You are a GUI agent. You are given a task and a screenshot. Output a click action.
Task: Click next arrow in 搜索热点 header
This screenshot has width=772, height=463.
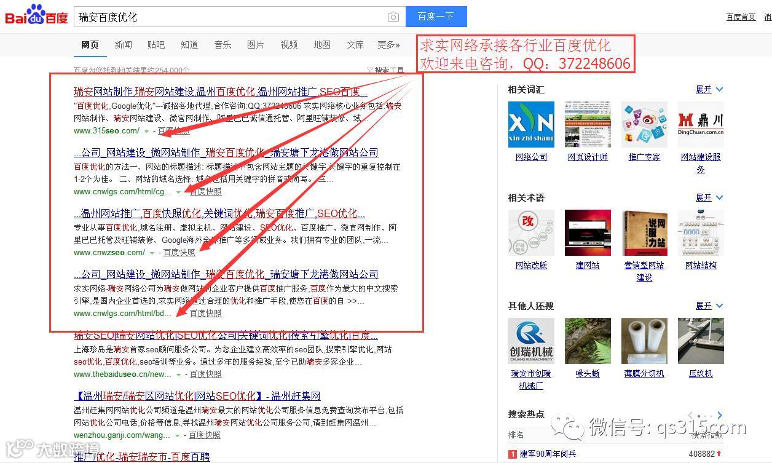point(720,415)
